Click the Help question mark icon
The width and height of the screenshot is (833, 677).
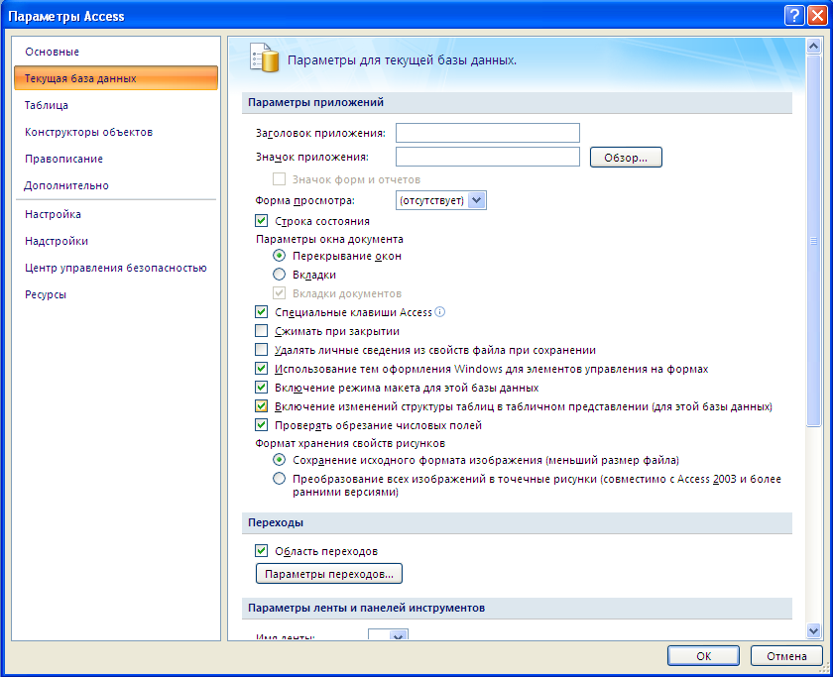coord(793,16)
